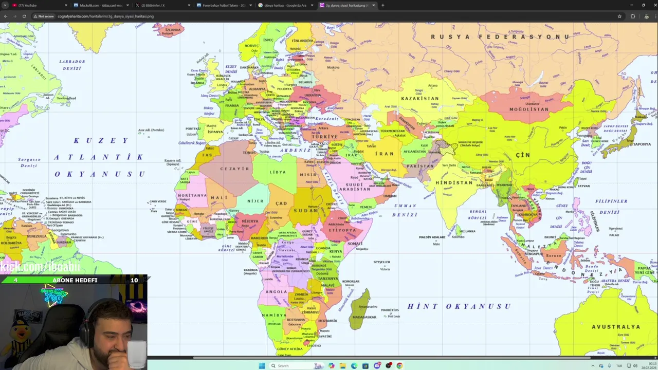Close the Fenerbahçe Futbol Takımı tab
This screenshot has height=370, width=658.
coord(250,5)
